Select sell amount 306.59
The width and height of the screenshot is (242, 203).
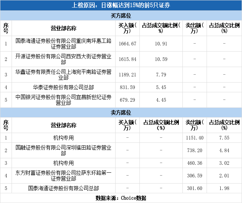click(195, 176)
